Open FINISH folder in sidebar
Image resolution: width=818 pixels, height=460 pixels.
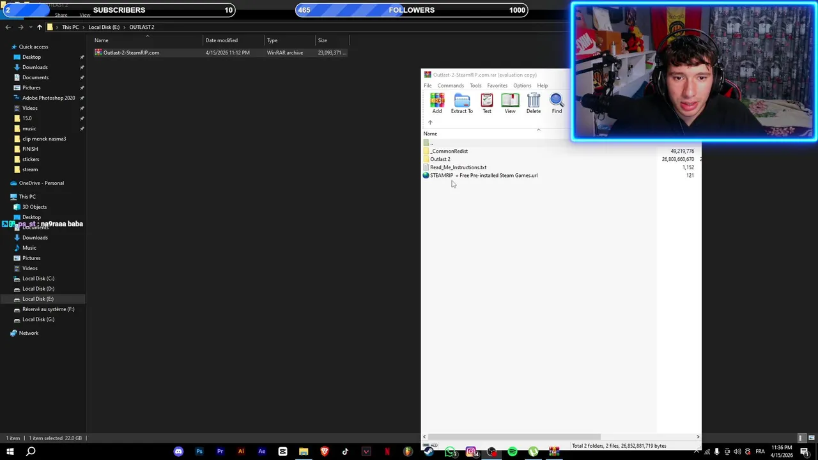pyautogui.click(x=30, y=149)
